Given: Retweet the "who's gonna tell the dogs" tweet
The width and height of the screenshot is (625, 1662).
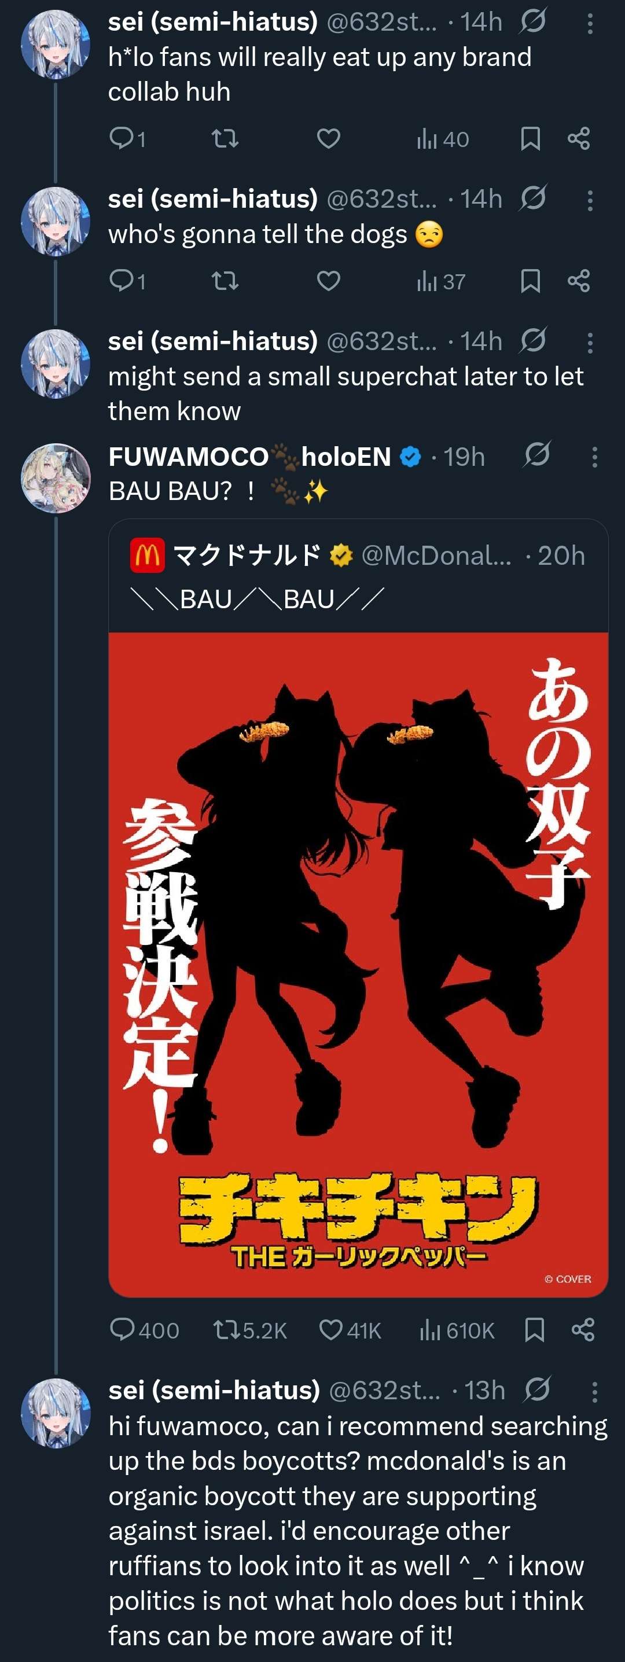Looking at the screenshot, I should [225, 281].
